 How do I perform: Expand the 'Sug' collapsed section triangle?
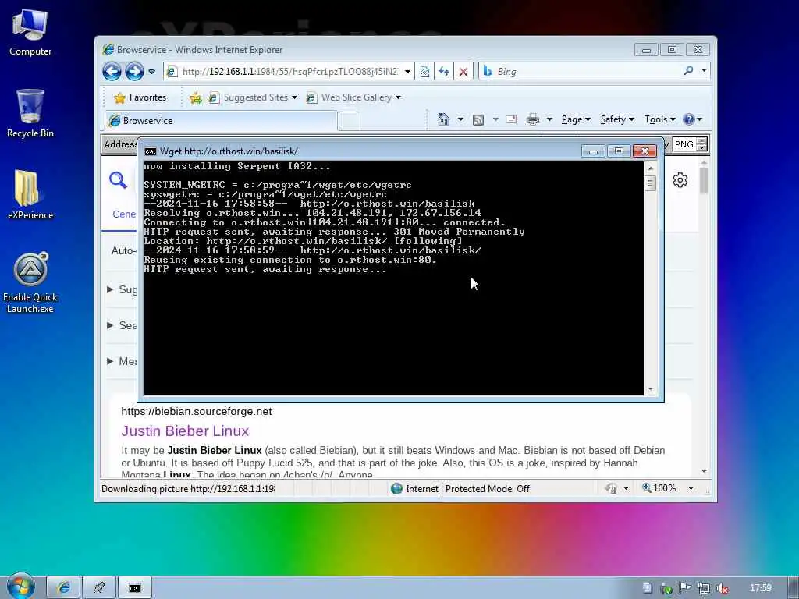coord(109,289)
